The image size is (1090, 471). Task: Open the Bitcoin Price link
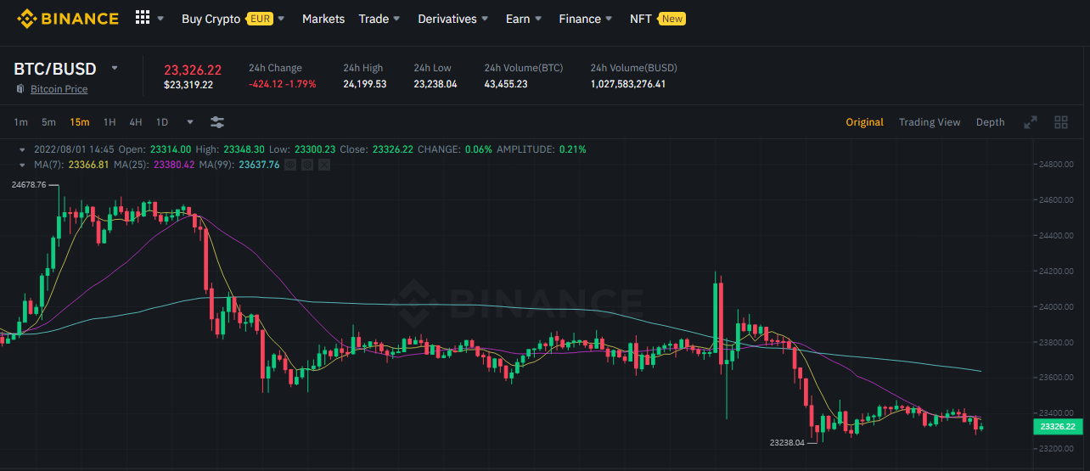coord(59,89)
